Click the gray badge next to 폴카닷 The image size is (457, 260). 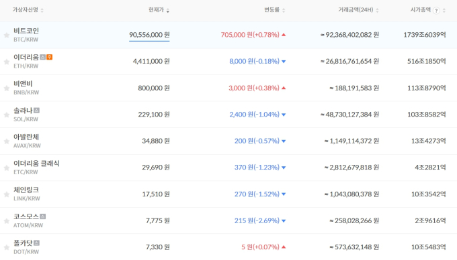pyautogui.click(x=36, y=243)
